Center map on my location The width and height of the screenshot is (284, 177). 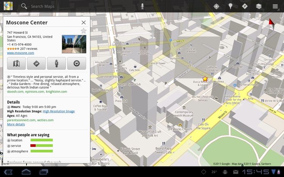[x=216, y=6]
